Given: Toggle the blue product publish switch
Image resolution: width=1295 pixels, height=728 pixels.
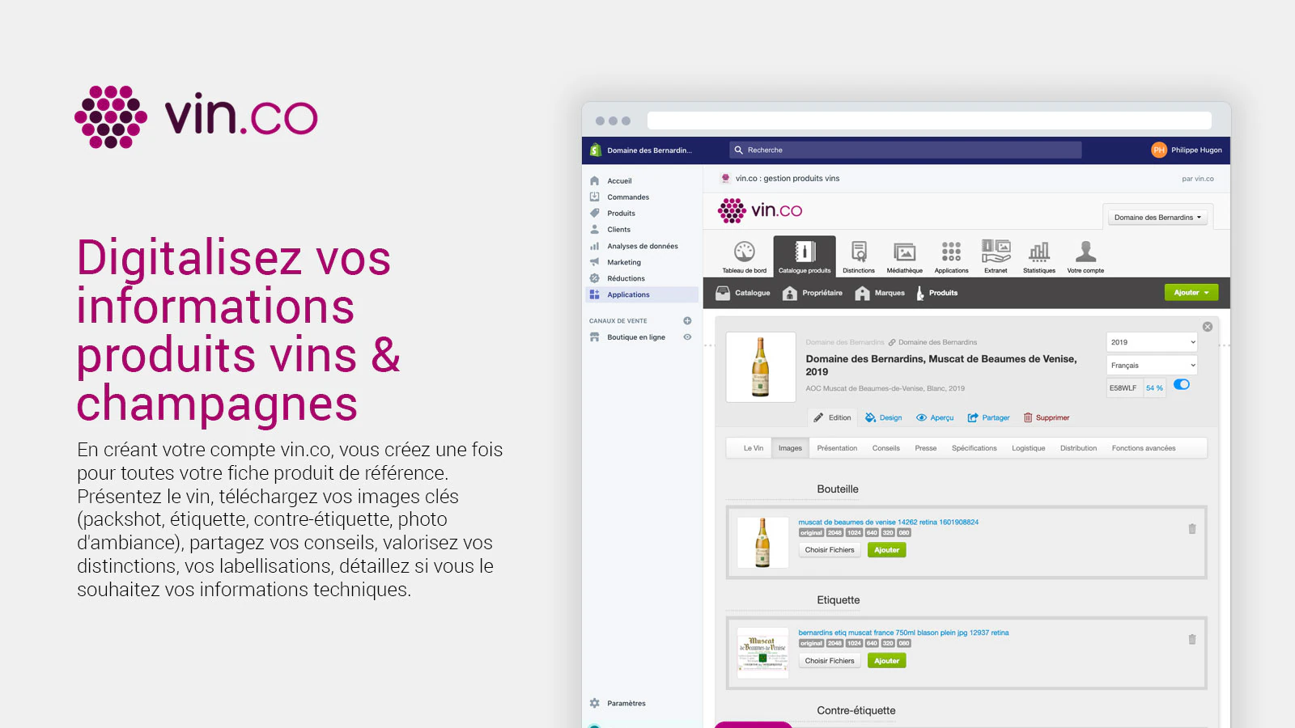Looking at the screenshot, I should click(1182, 385).
